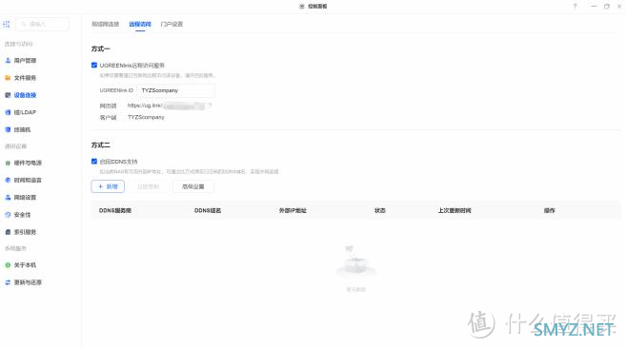Open 安全性 security settings in sidebar
626x348 pixels.
(x=18, y=215)
